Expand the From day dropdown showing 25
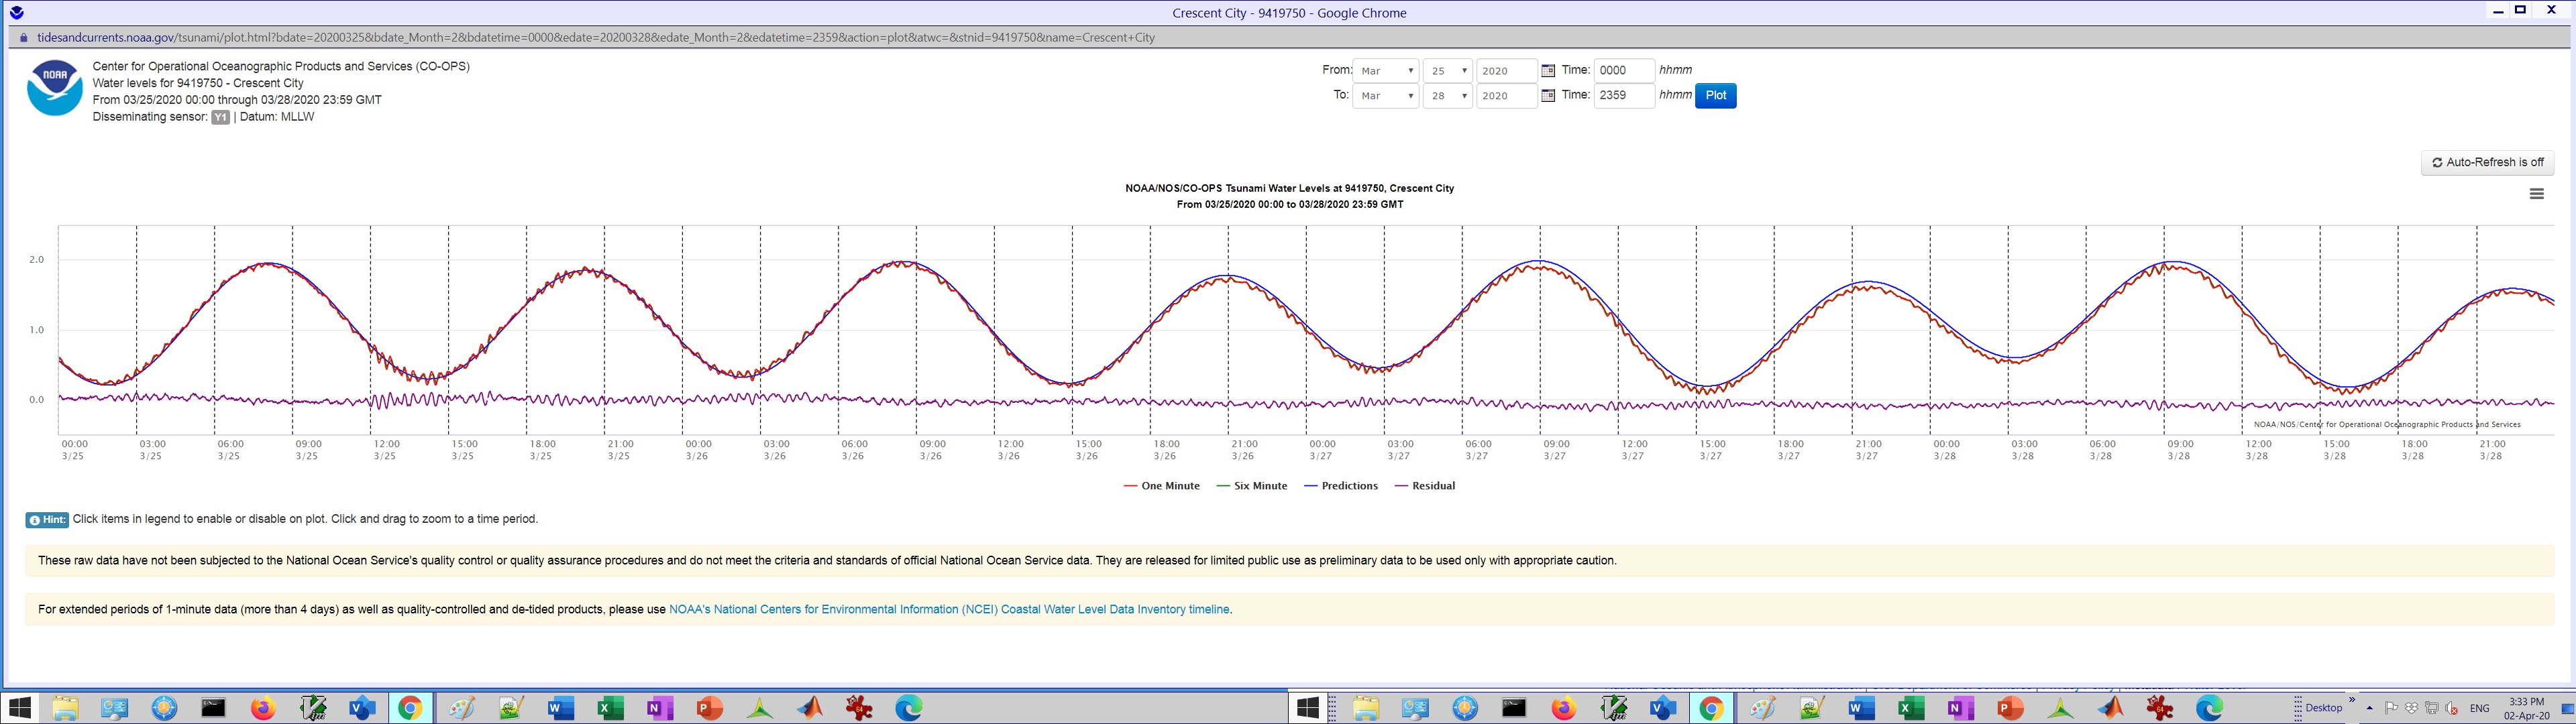 (x=1447, y=71)
